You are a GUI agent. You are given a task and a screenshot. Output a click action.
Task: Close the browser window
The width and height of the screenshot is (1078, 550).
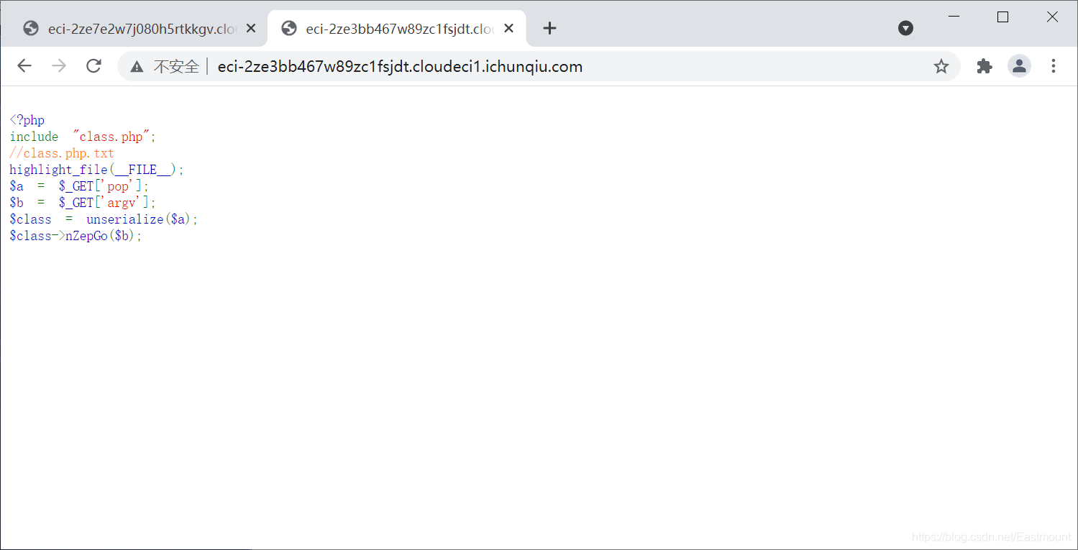[x=1052, y=17]
